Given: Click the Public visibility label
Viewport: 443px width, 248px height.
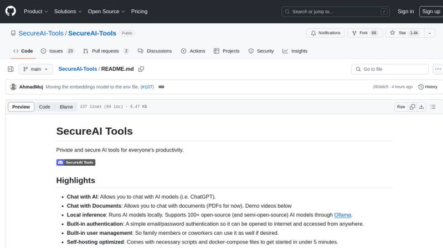Looking at the screenshot, I should pyautogui.click(x=127, y=33).
